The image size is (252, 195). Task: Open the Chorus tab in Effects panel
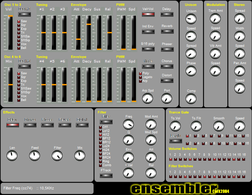click(30, 125)
